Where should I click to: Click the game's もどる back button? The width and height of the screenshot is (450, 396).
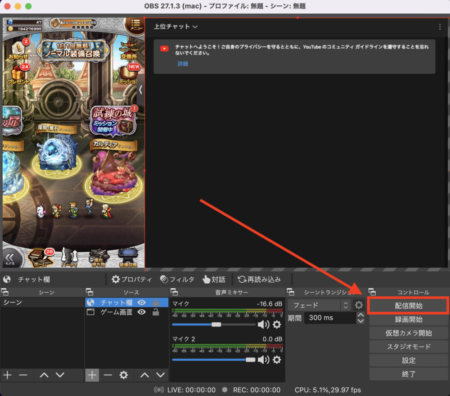coord(10,258)
